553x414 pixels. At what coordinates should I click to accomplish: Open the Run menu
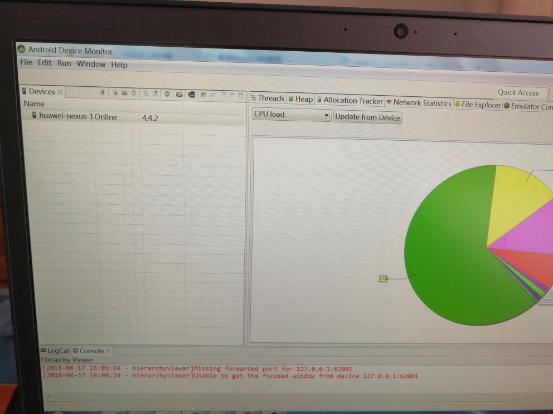click(x=64, y=63)
